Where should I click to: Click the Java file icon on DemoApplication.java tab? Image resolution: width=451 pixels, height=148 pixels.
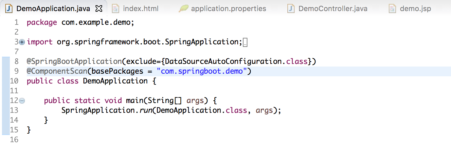pos(9,8)
